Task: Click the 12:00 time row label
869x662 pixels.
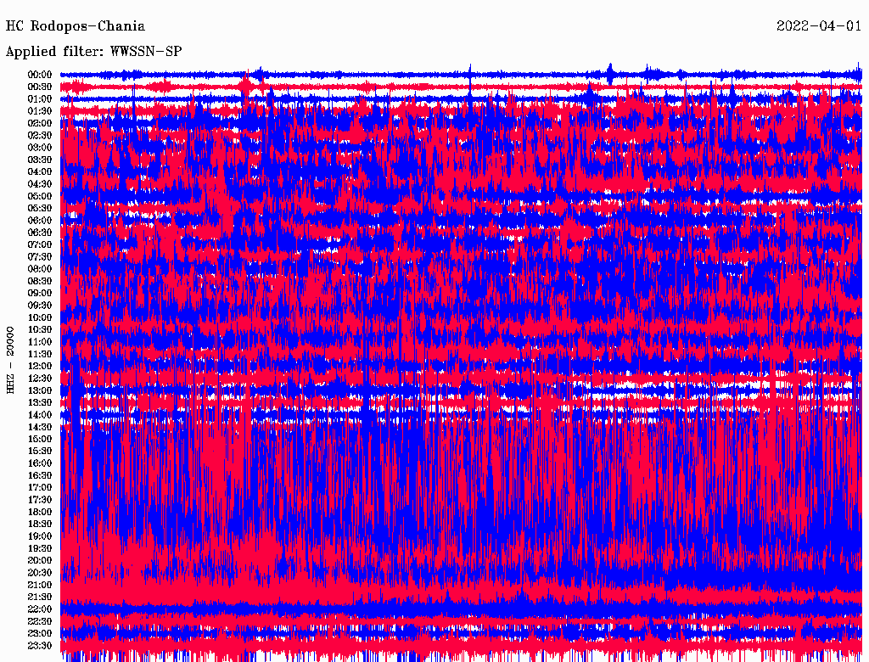Action: tap(40, 366)
